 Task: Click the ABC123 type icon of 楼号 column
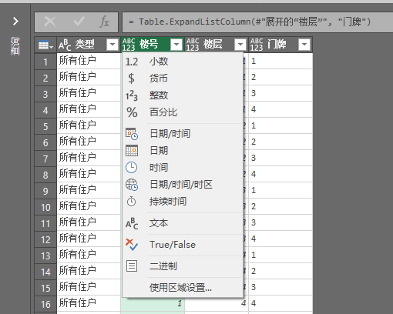tap(129, 45)
